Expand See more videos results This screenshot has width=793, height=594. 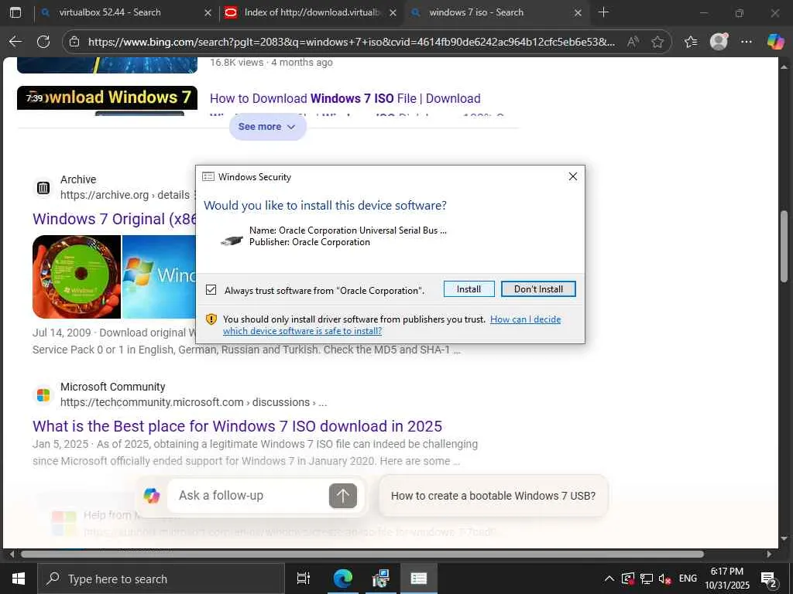(267, 127)
